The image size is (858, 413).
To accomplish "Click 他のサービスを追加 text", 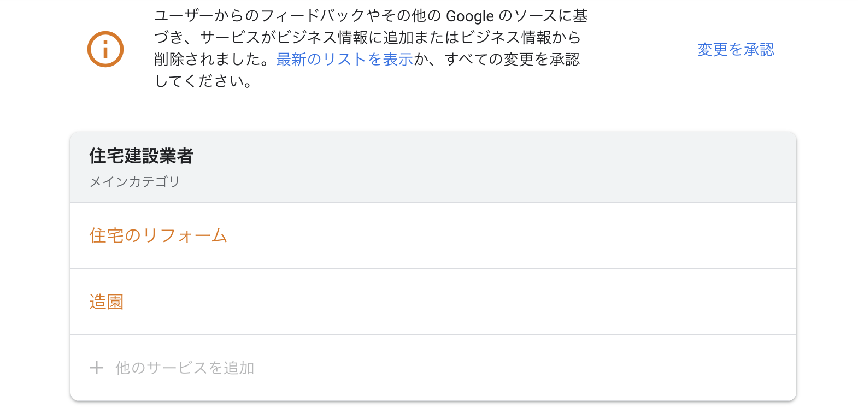I will point(185,368).
